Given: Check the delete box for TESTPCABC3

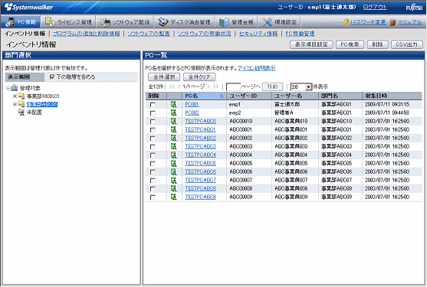Looking at the screenshot, I should (153, 147).
